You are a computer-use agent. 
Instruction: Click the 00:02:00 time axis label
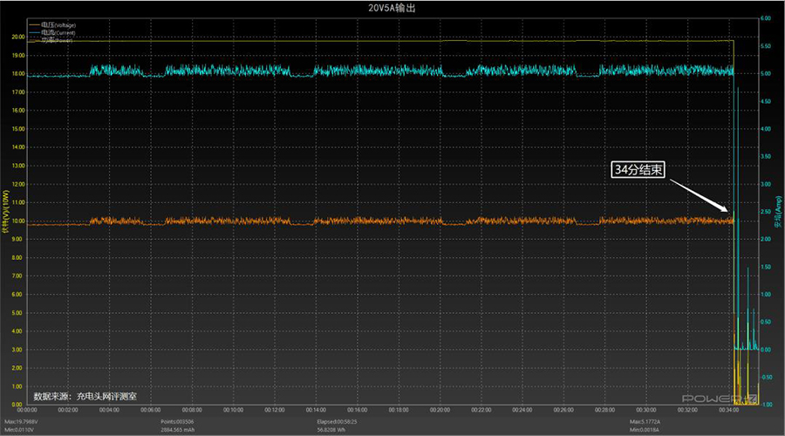pyautogui.click(x=68, y=410)
